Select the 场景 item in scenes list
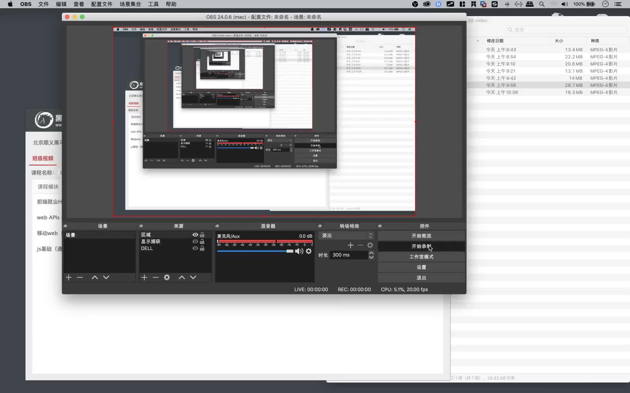This screenshot has width=630, height=393. pos(99,235)
